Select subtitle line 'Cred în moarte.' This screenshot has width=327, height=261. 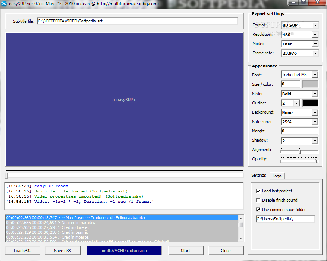tap(122, 237)
